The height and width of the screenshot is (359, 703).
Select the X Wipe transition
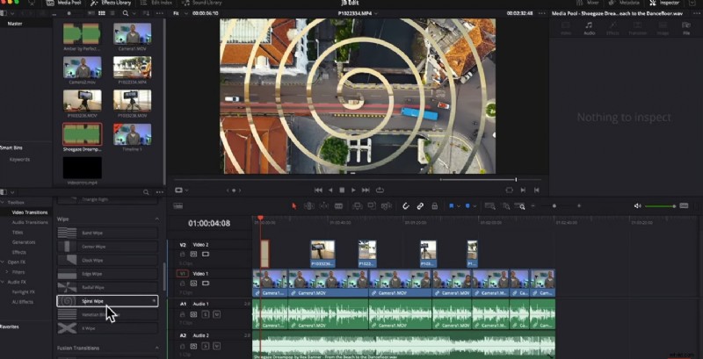[x=107, y=328]
